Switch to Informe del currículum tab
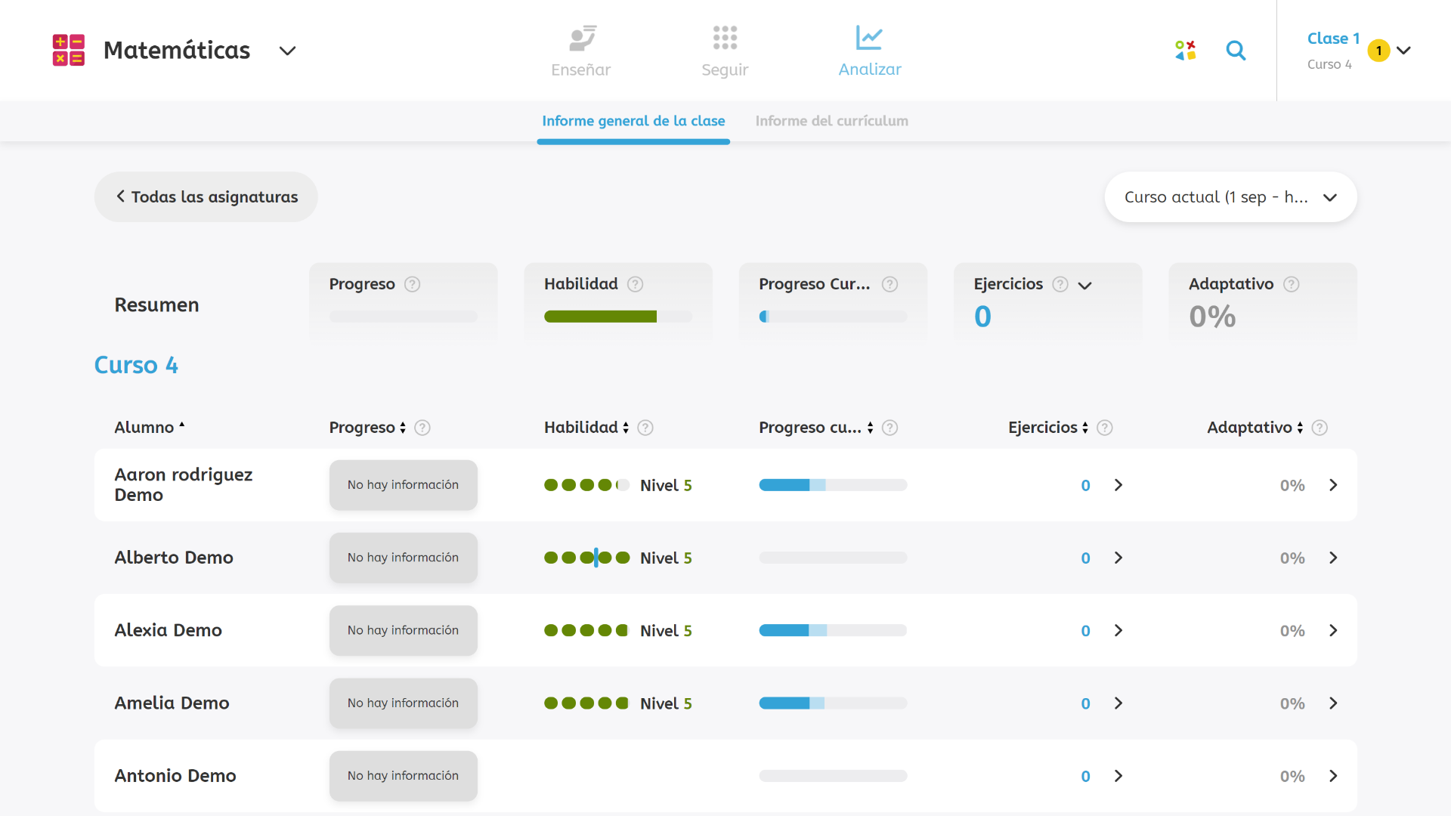This screenshot has height=816, width=1451. (831, 121)
